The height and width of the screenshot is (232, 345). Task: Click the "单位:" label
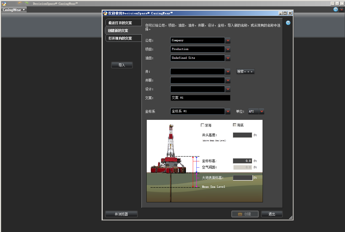tap(240, 111)
